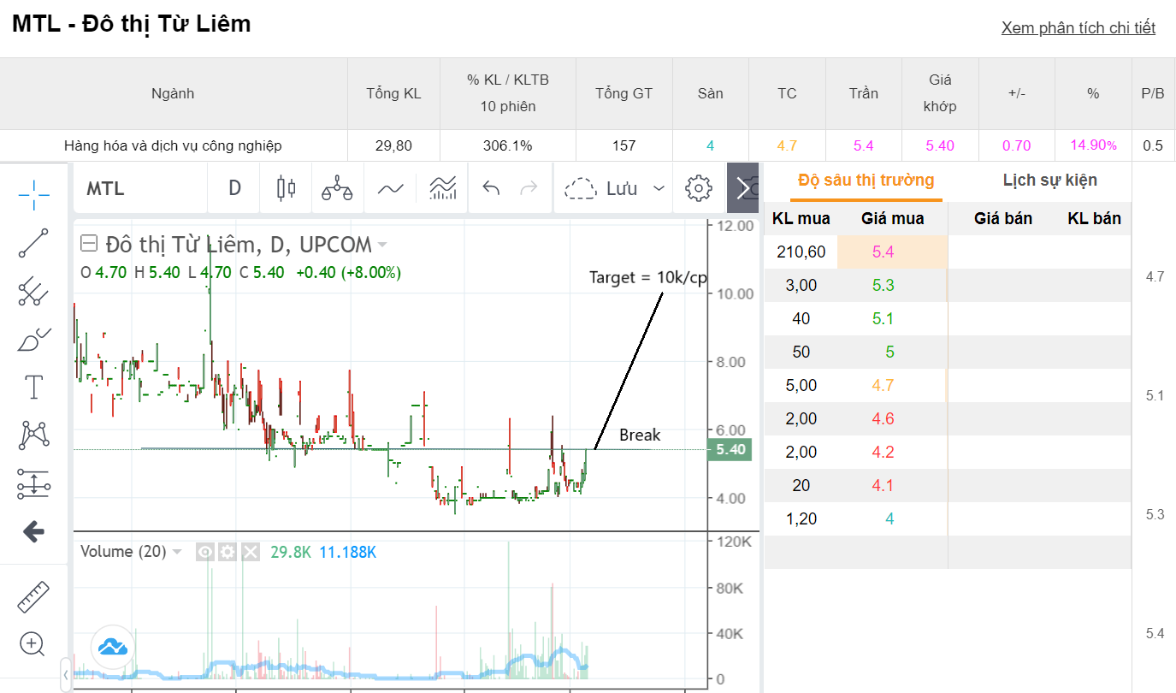
Task: Switch to the Lịch sử kiện tab
Action: 1049,181
